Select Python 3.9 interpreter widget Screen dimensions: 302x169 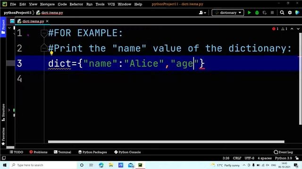pos(283,158)
